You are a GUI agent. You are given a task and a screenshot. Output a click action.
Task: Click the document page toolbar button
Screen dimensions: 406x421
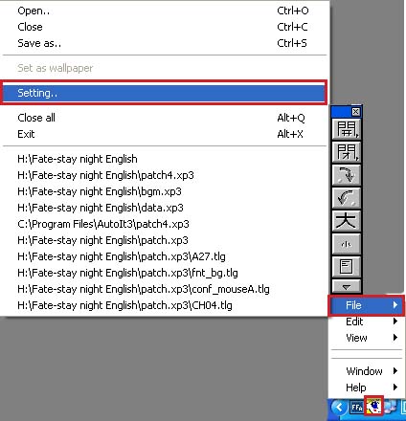click(x=347, y=267)
